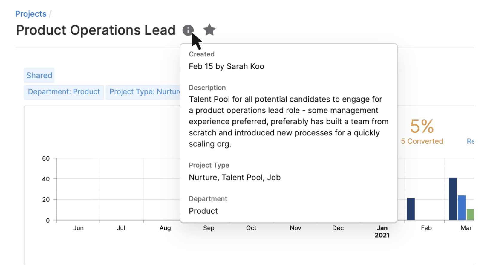Click the tall dark blue March bar
Viewport: 496px width, 269px height.
pos(453,199)
